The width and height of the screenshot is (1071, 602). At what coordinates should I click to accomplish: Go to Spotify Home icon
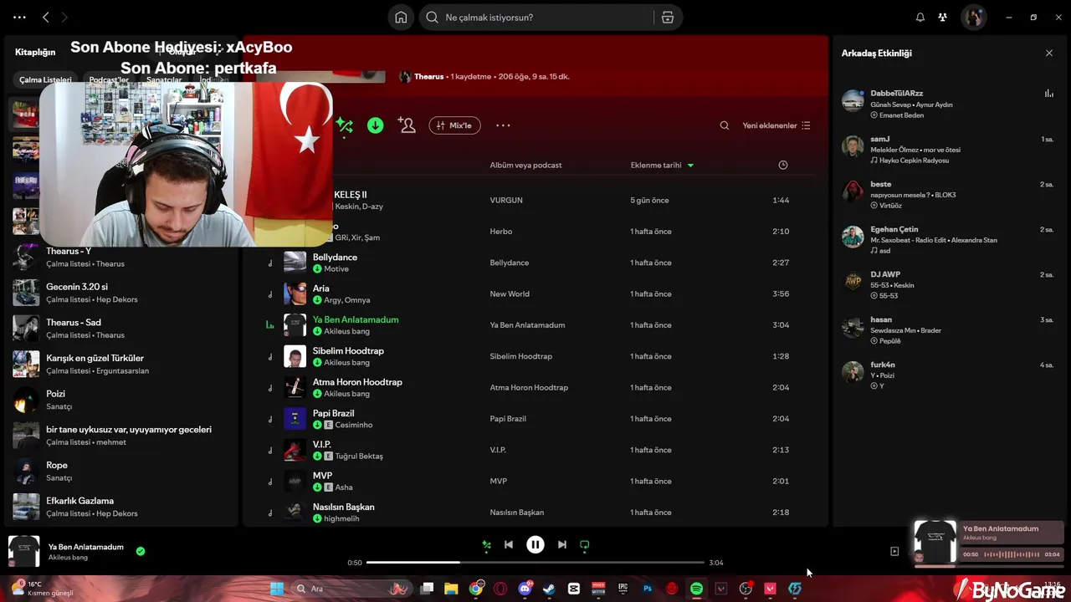pos(401,18)
